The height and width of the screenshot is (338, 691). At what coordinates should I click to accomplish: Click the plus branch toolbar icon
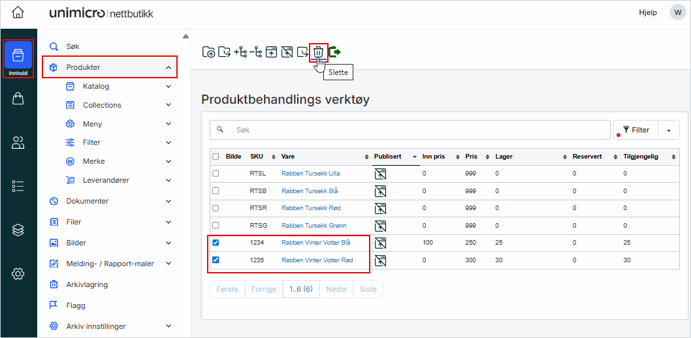coord(240,52)
